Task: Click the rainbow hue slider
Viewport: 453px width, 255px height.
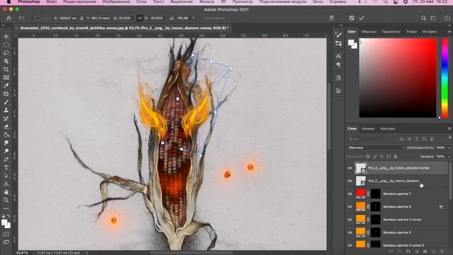Action: pyautogui.click(x=445, y=78)
